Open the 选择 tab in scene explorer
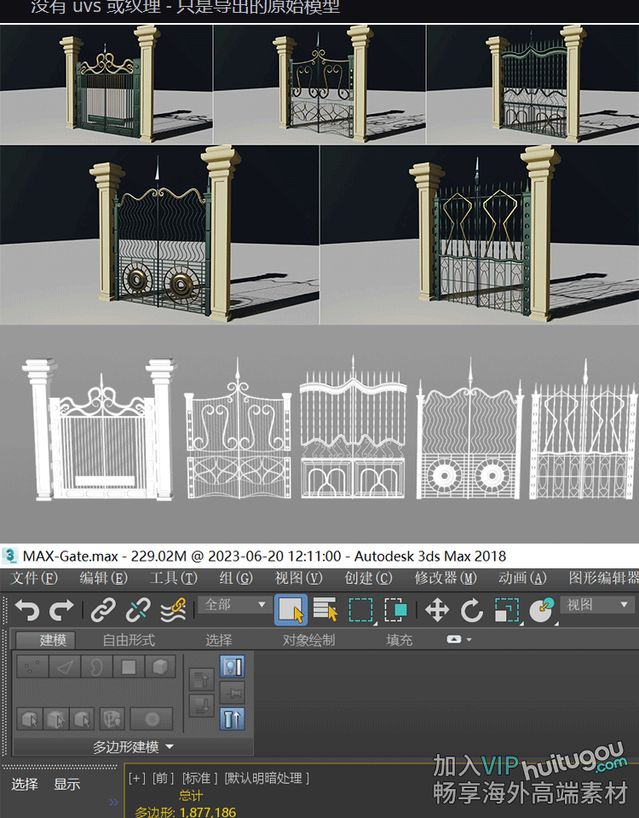 pos(25,784)
